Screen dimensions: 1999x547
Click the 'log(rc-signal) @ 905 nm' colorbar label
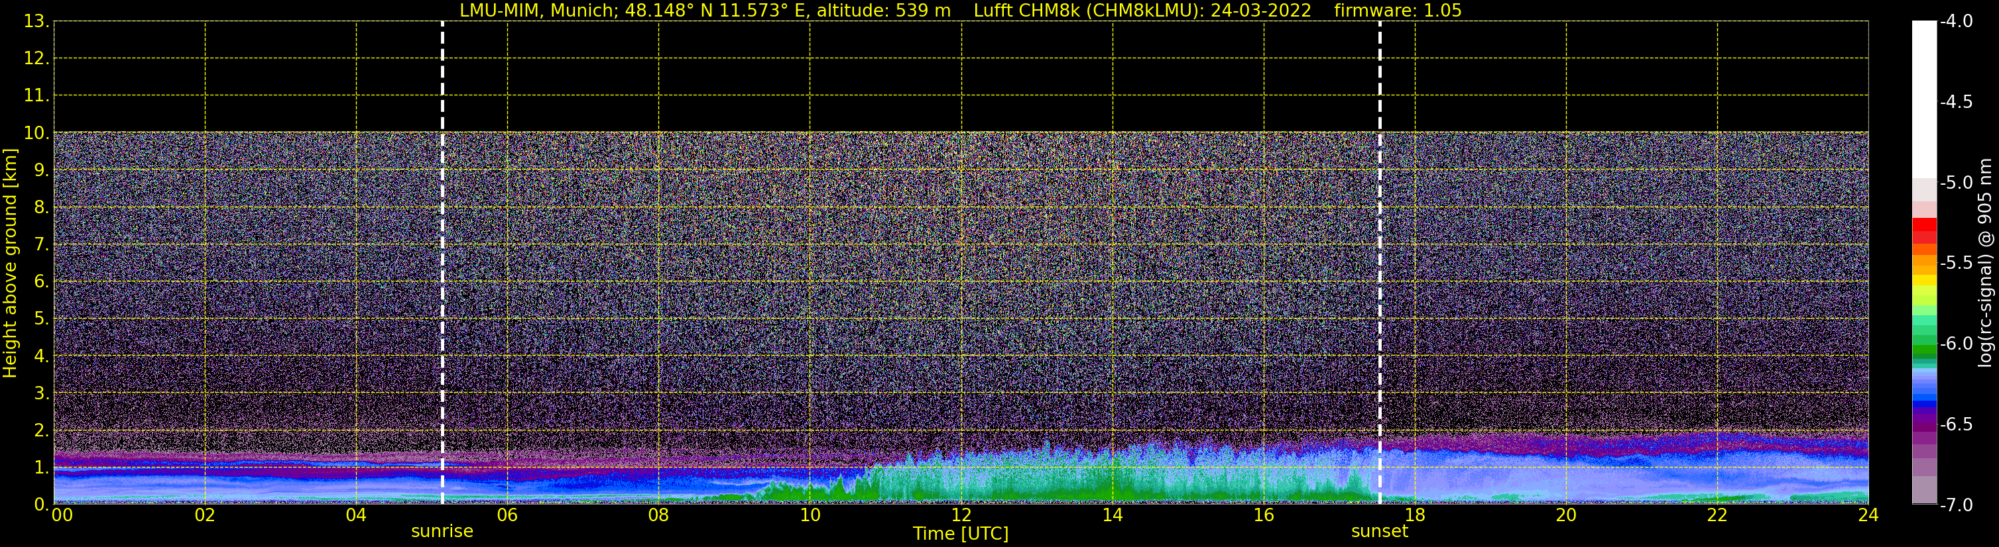tap(1985, 263)
